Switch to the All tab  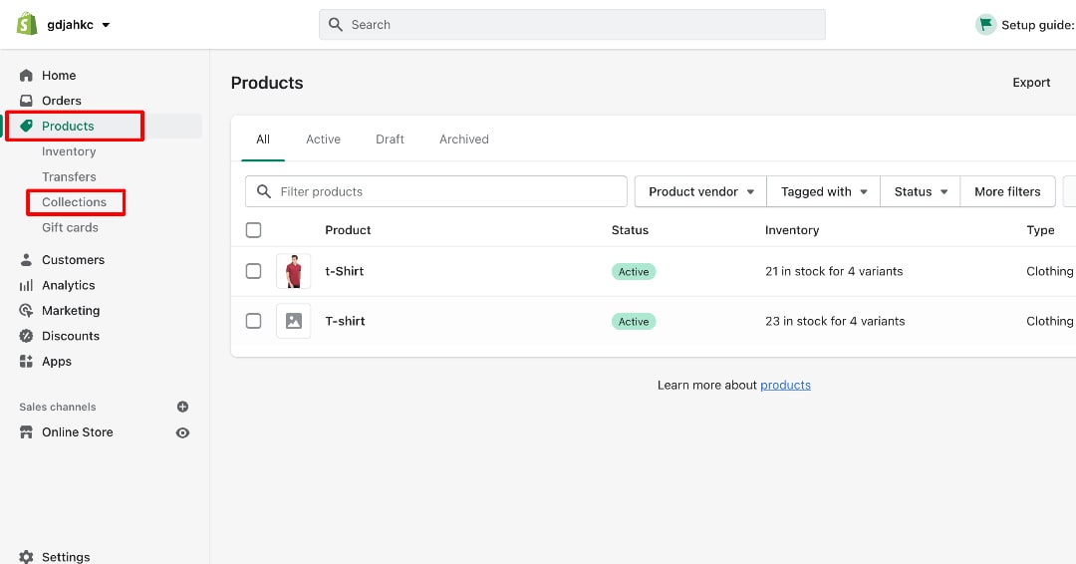tap(263, 140)
